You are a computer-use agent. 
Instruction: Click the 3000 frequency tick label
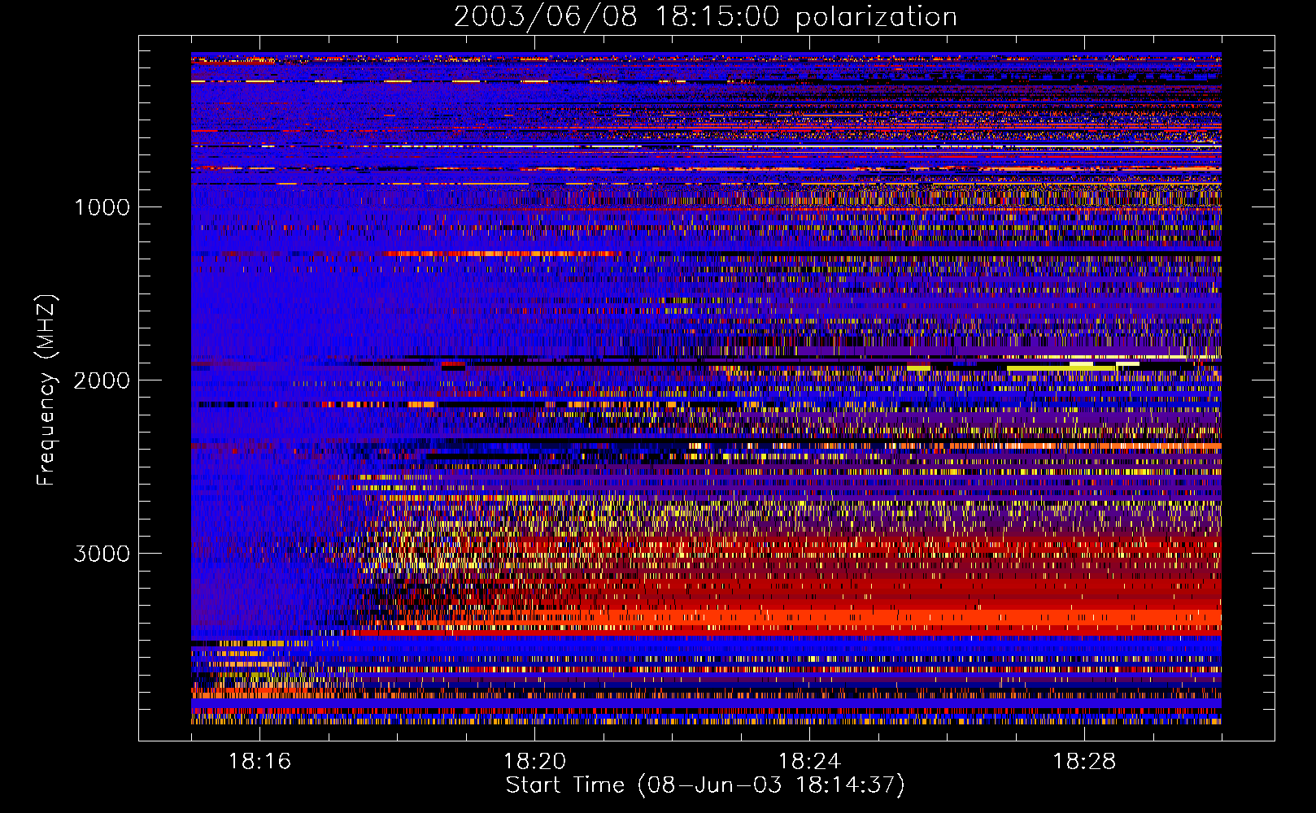pos(102,554)
